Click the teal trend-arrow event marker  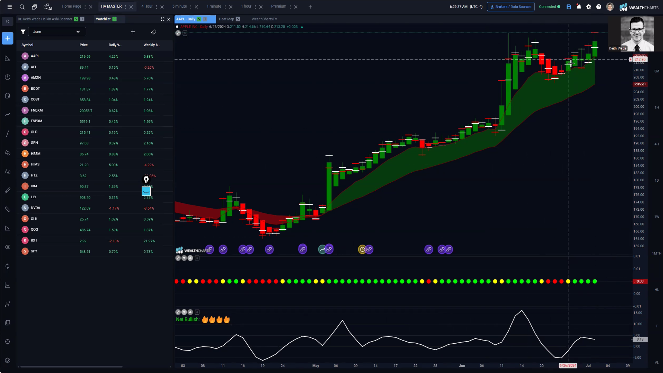click(x=322, y=249)
